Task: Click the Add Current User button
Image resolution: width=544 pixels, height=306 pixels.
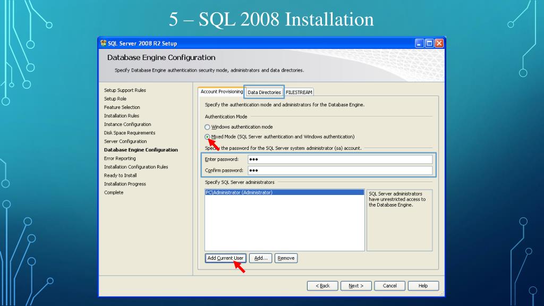Action: [x=225, y=258]
